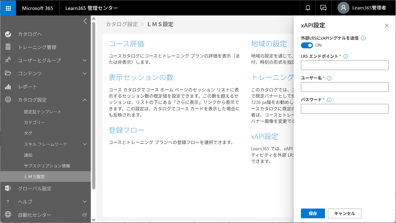This screenshot has width=396, height=223.
Task: Click the コンテンツ folder icon
Action: [8, 73]
